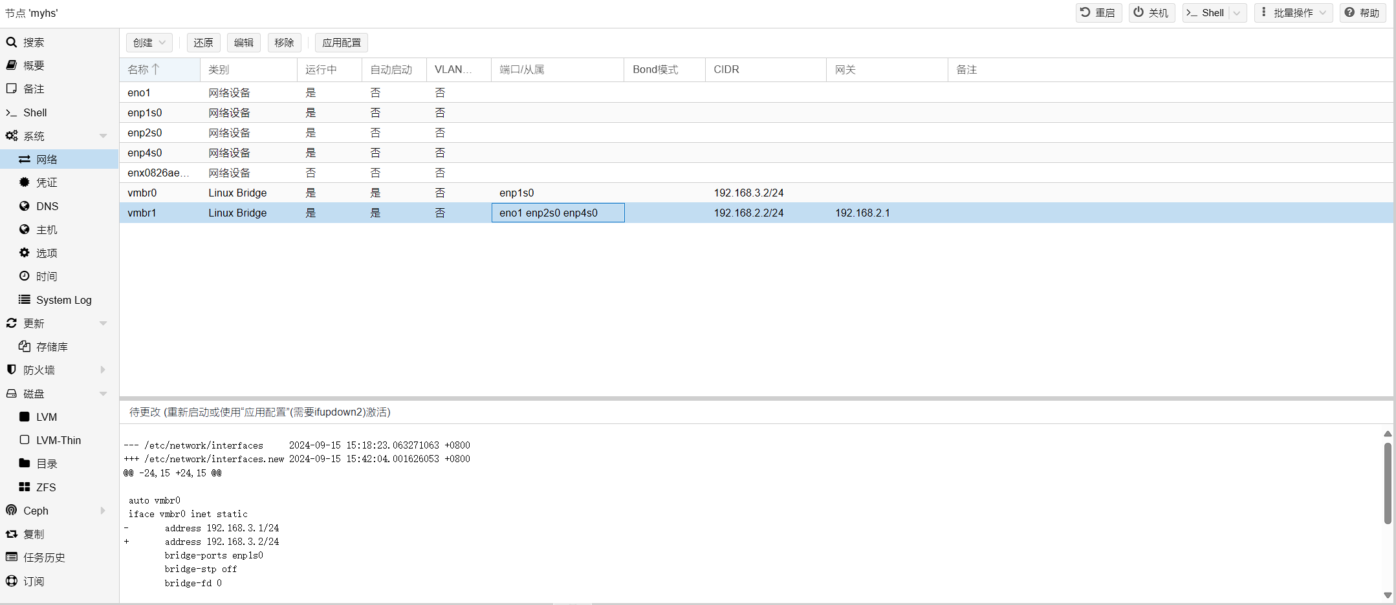
Task: Collapse the 更新 tree section arrow
Action: (103, 323)
